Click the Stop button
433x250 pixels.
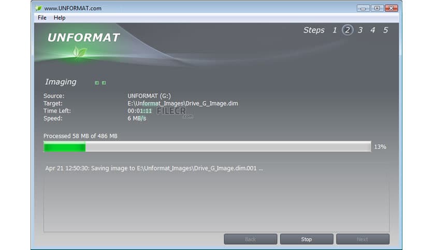pos(307,239)
